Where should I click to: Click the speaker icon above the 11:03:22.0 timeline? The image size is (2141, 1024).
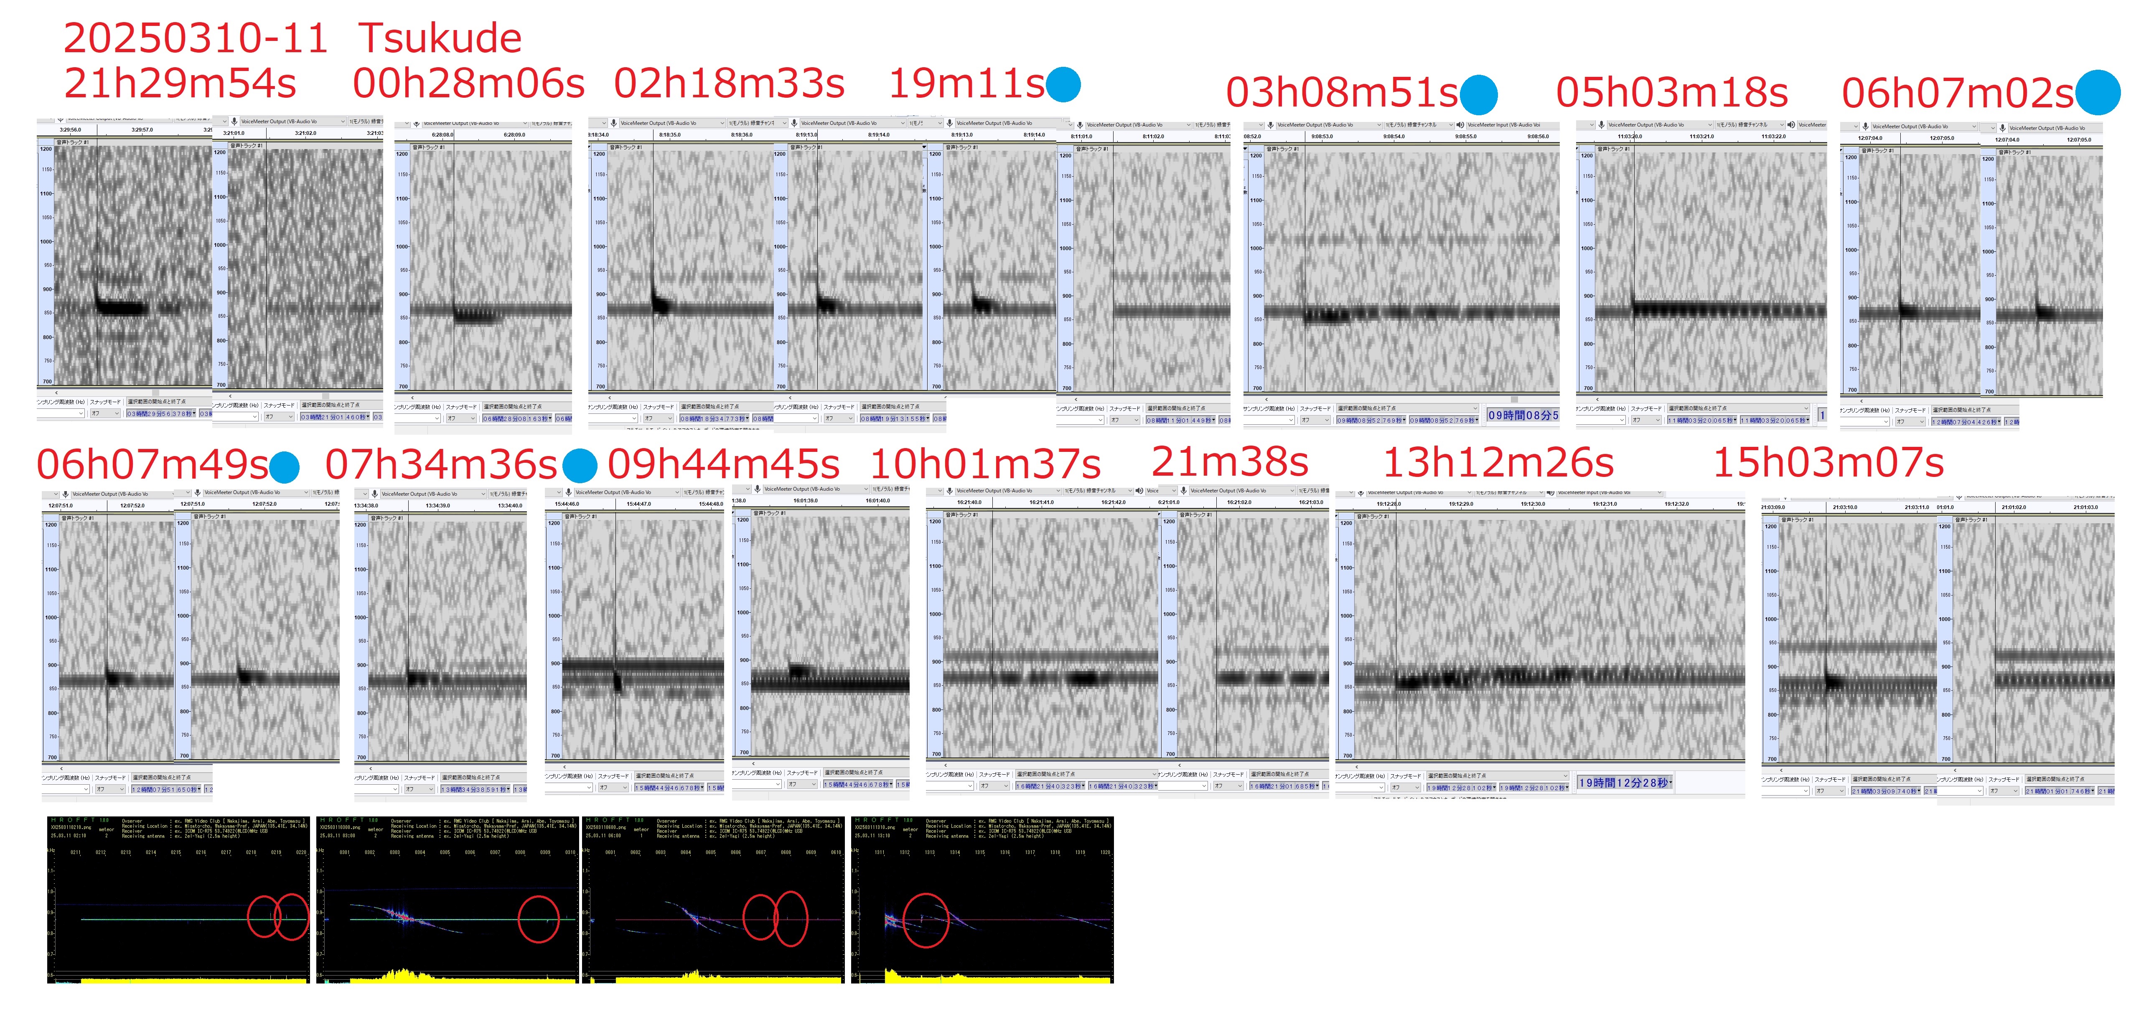pos(1791,125)
